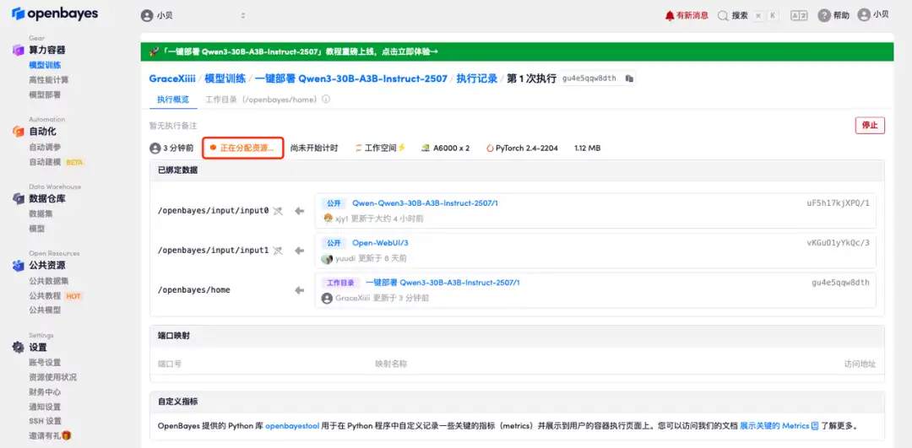
Task: Open 一键部署 Qwen3-30B-A3B-Instruct-2507/1 workspace link
Action: click(442, 283)
